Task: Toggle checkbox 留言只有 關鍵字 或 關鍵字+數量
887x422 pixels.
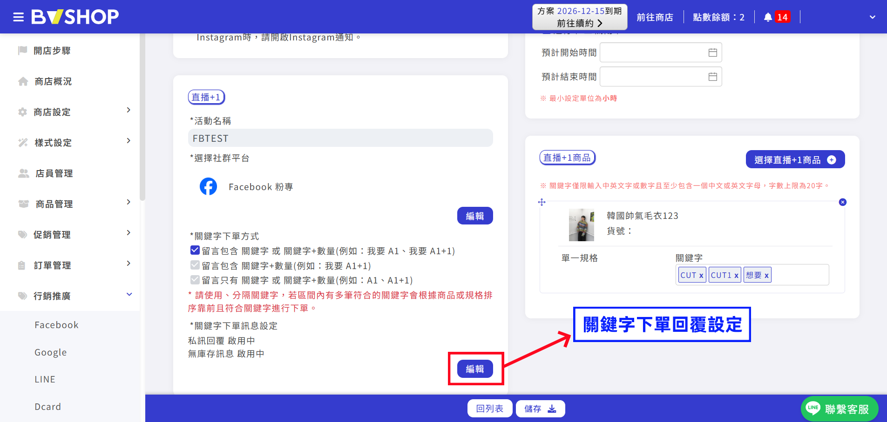Action: (x=195, y=280)
